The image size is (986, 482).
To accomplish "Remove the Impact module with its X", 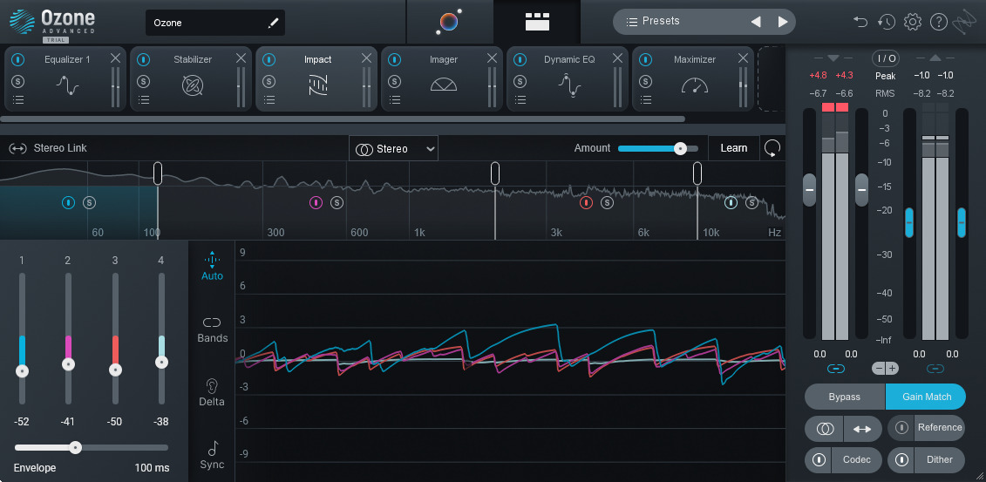I will [367, 58].
